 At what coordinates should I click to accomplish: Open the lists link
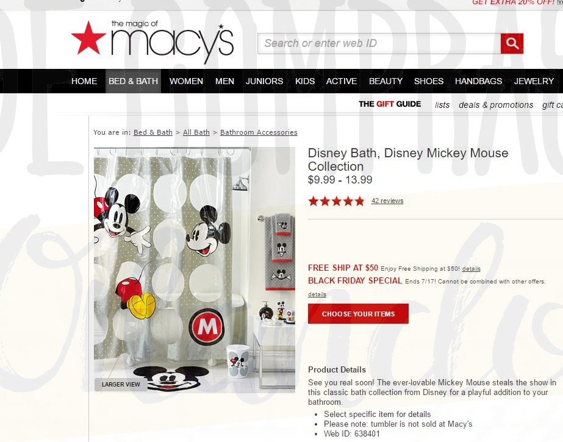coord(442,105)
